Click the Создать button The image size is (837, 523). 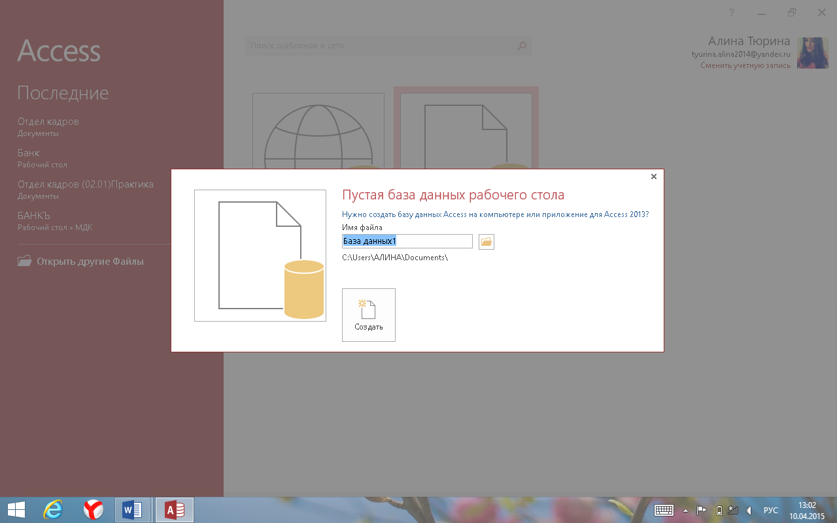click(369, 315)
